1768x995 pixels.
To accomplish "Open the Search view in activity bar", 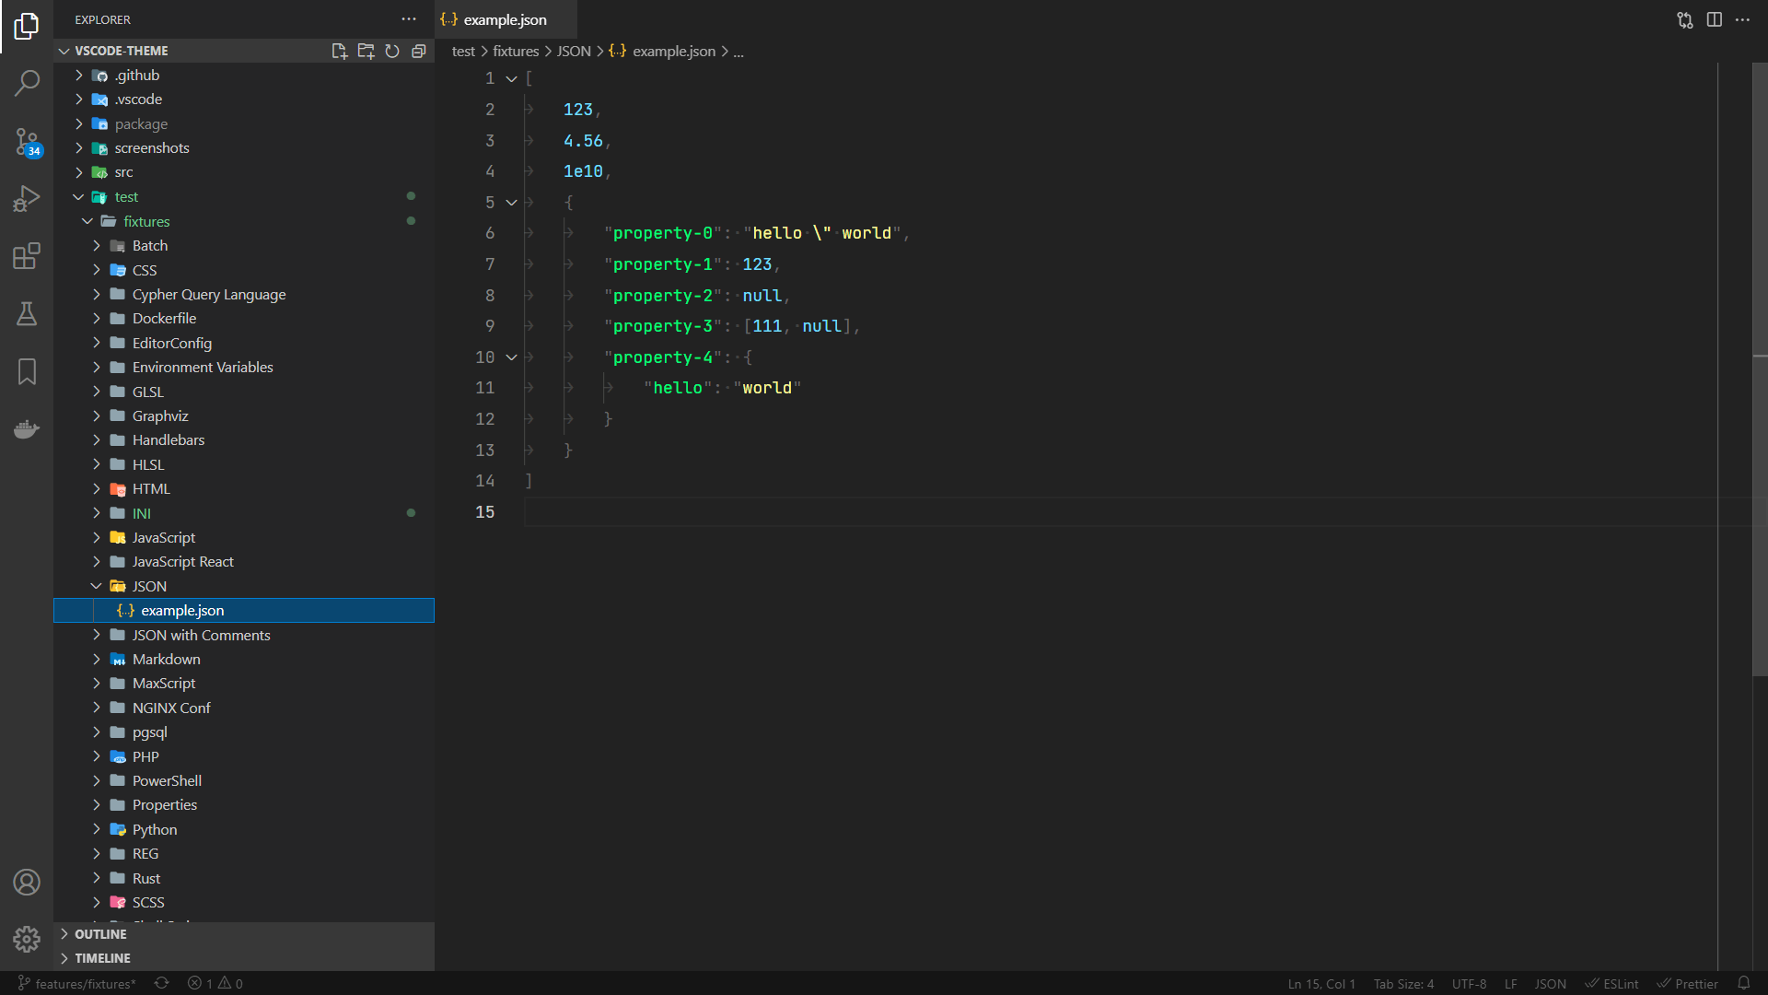I will [x=27, y=83].
